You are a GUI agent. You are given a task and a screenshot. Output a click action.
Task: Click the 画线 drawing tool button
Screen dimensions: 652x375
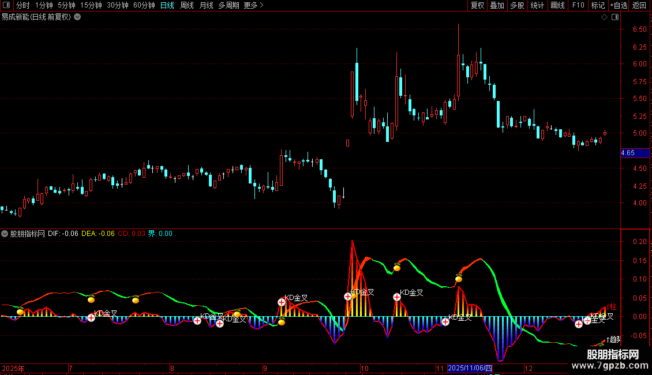click(557, 5)
